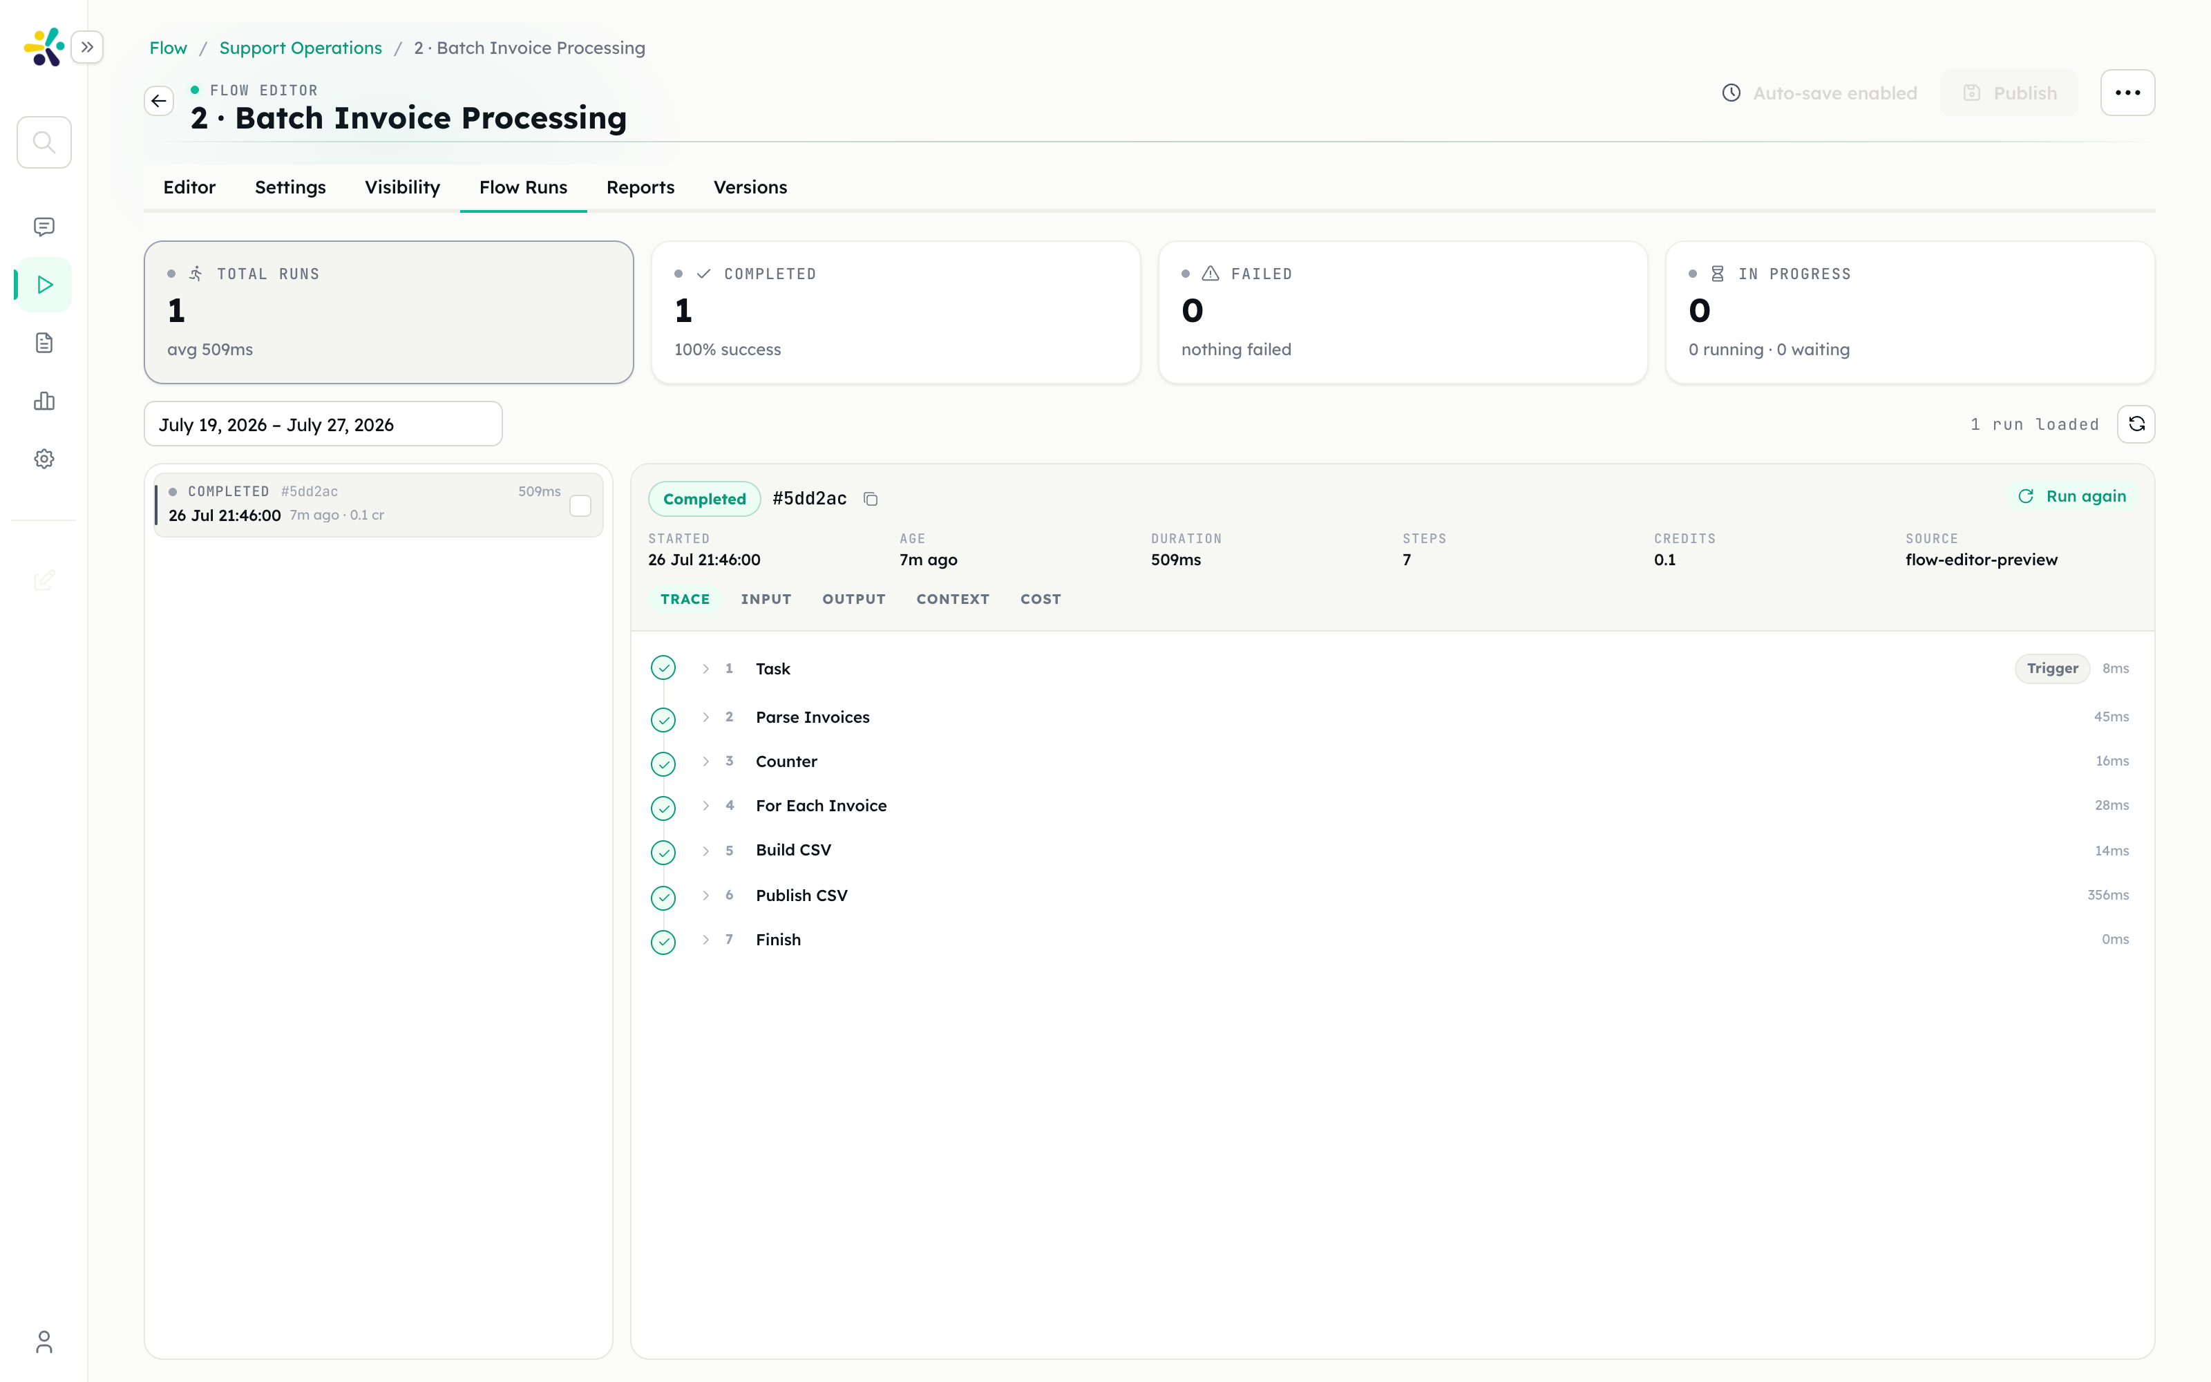Copy run ID #5dd2ac with copy icon
Image resolution: width=2211 pixels, height=1382 pixels.
[871, 499]
